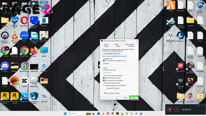Open File Explorer from the taskbar

click(122, 113)
